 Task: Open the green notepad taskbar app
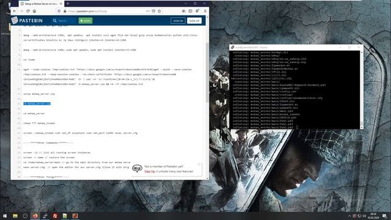click(x=65, y=216)
